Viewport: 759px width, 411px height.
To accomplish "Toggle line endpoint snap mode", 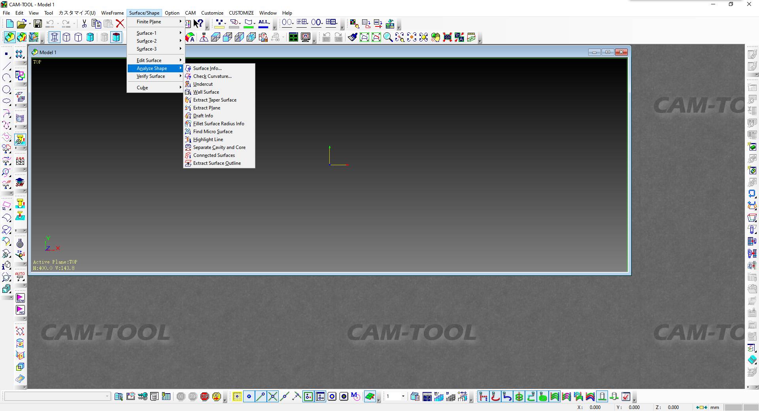I will pos(261,396).
